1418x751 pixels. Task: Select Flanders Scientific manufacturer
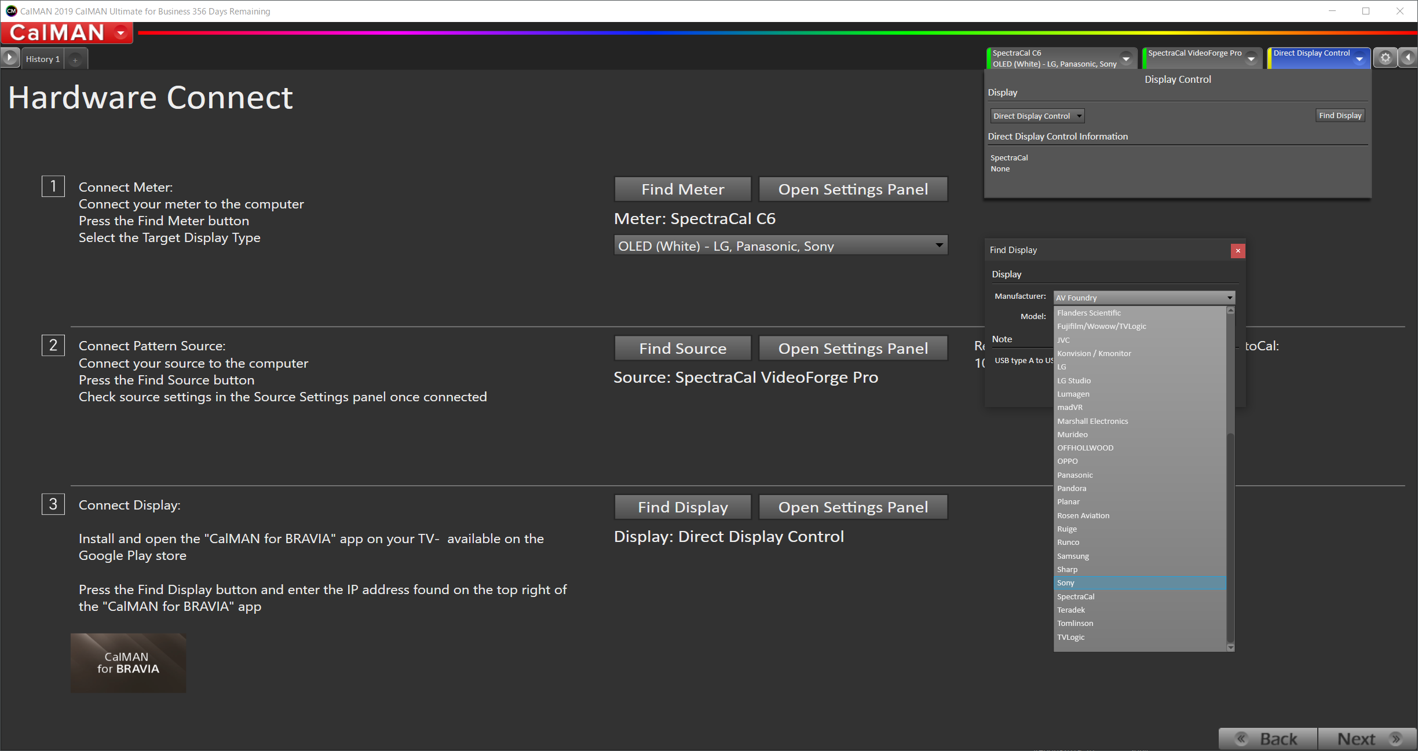coord(1140,313)
